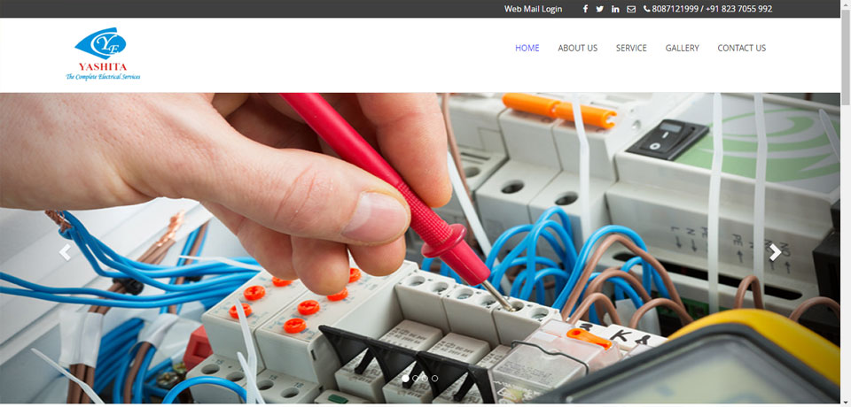Open the ABOUT US page
This screenshot has width=851, height=407.
[577, 48]
